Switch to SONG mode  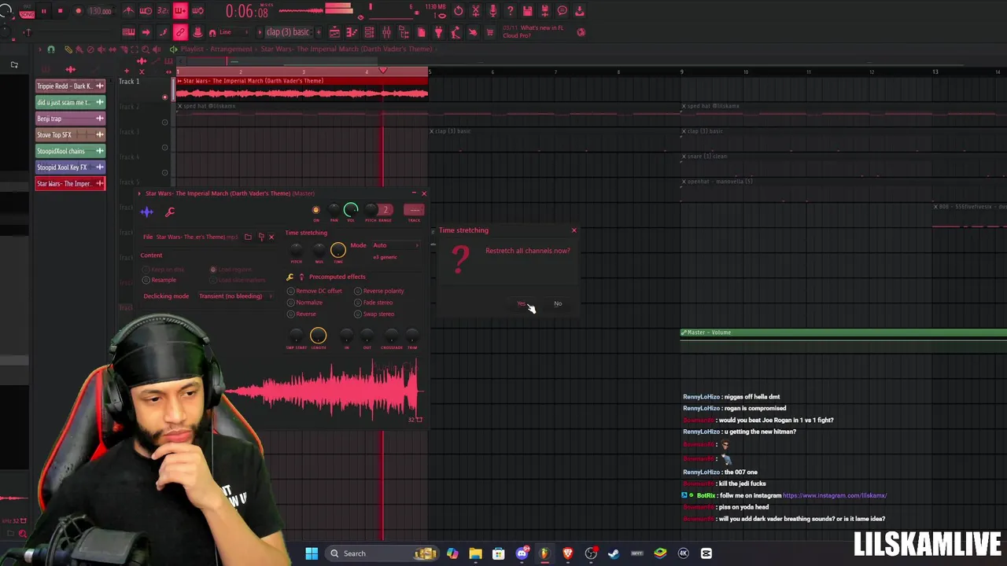tap(27, 14)
